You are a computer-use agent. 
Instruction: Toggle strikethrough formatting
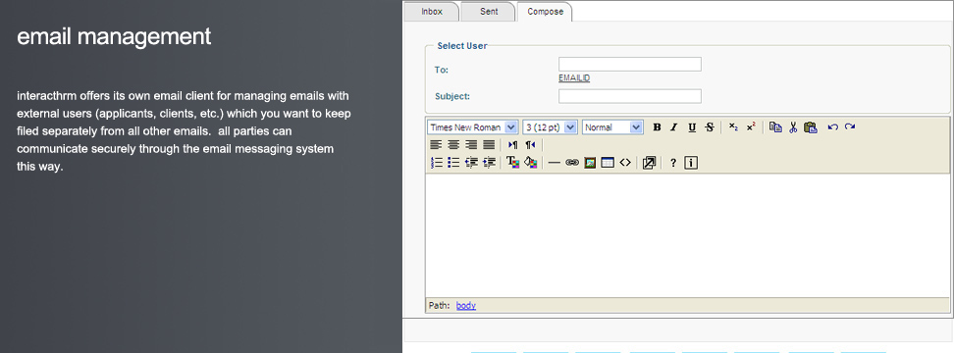point(710,127)
